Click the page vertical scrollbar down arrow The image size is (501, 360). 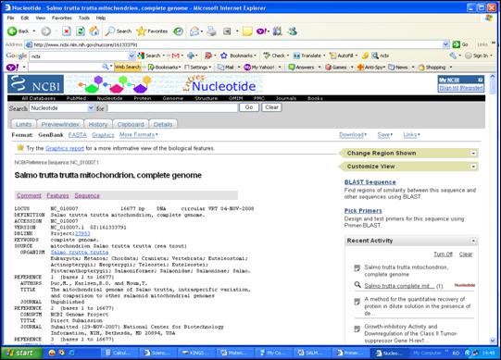[493, 340]
